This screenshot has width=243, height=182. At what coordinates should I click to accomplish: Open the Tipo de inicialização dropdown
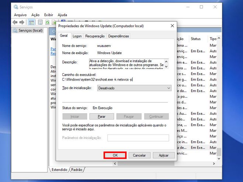tap(134, 88)
